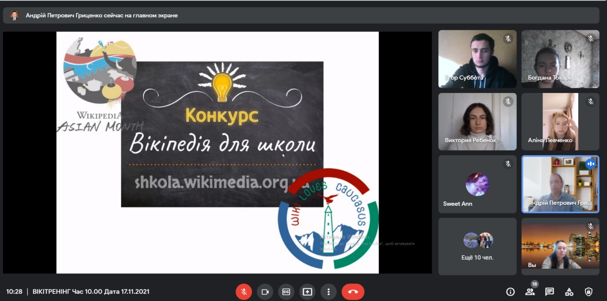Open the activities panel

point(569,292)
